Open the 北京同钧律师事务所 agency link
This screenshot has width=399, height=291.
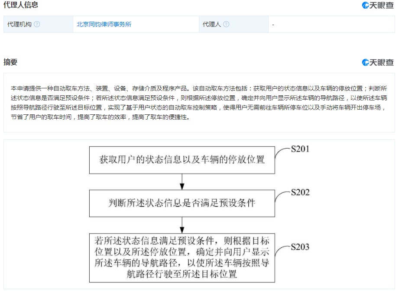point(104,24)
